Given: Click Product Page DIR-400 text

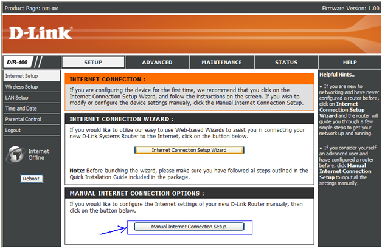Looking at the screenshot, I should (x=32, y=9).
